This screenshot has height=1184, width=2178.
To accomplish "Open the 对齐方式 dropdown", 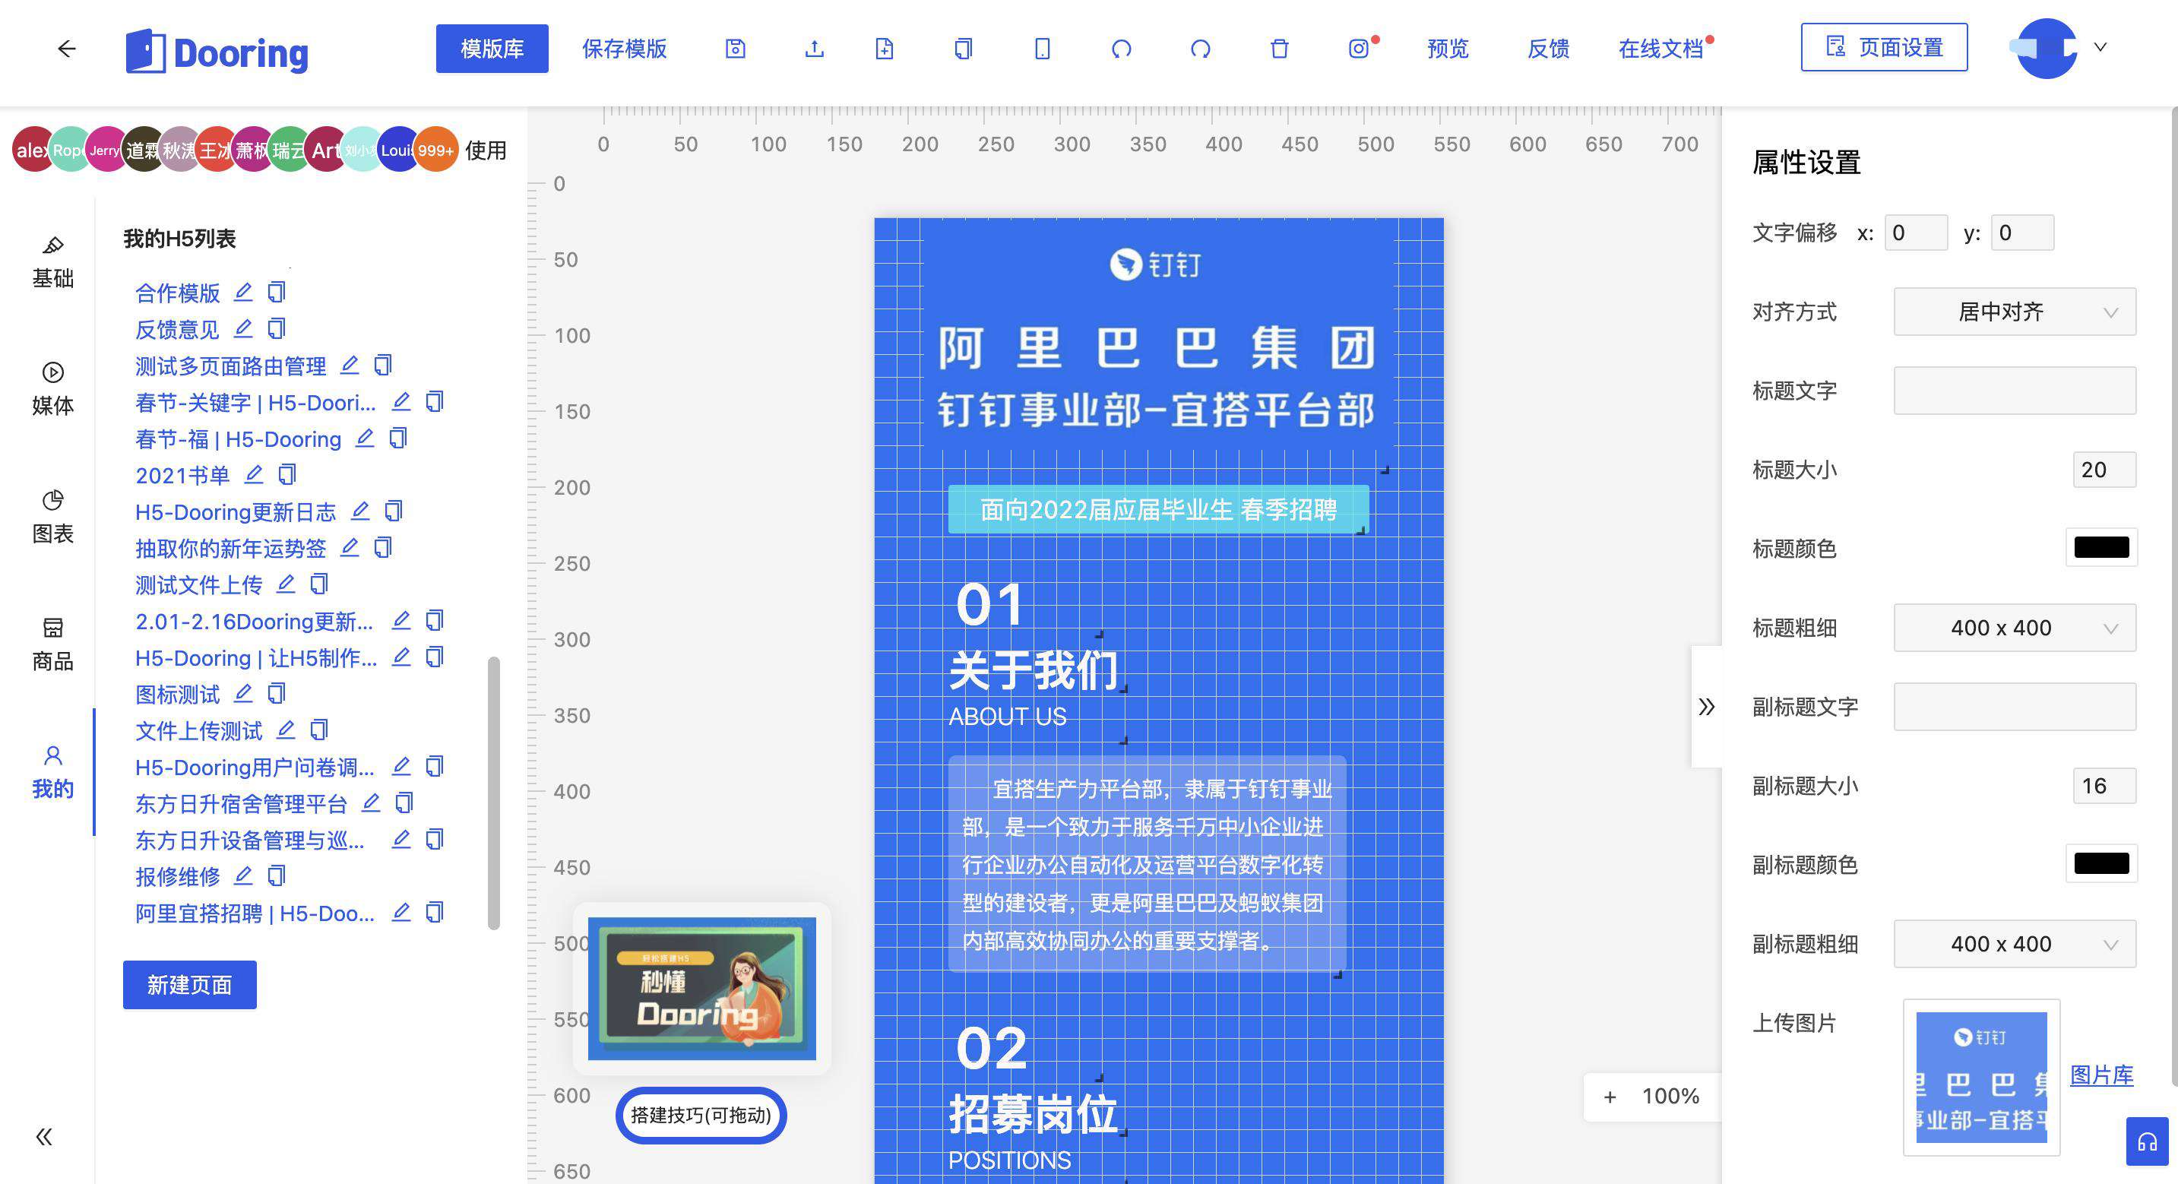I will (x=2014, y=312).
